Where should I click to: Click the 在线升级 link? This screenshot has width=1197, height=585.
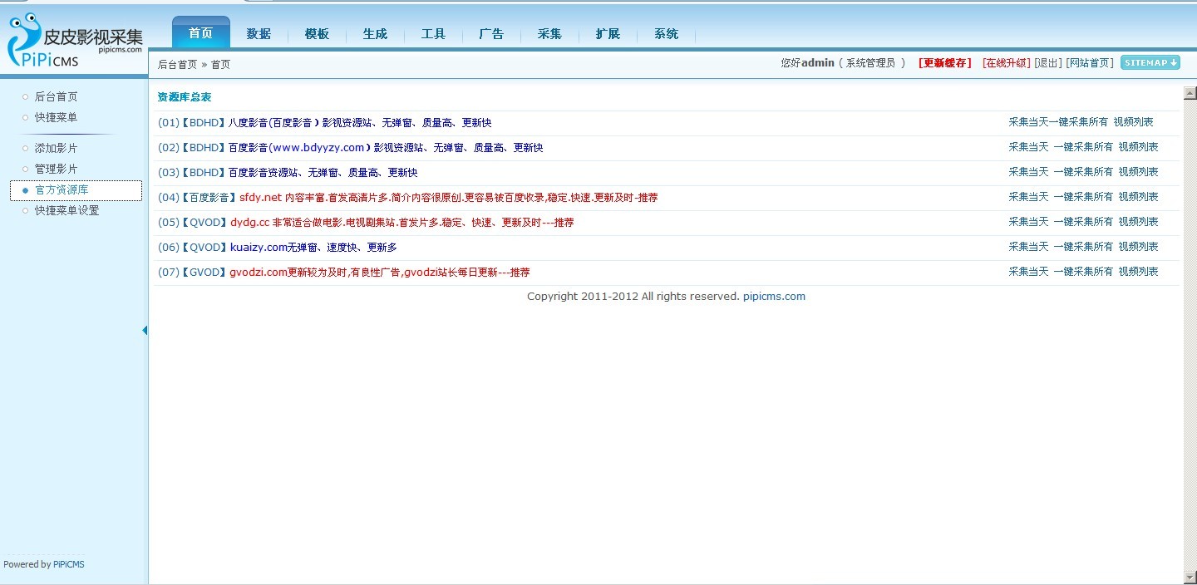click(x=1006, y=63)
